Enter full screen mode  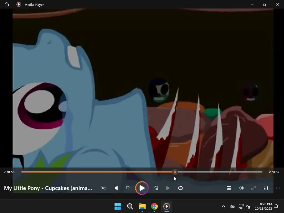(x=253, y=188)
